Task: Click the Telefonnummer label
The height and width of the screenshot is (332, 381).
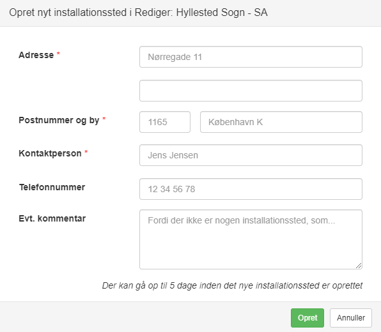Action: [x=52, y=187]
